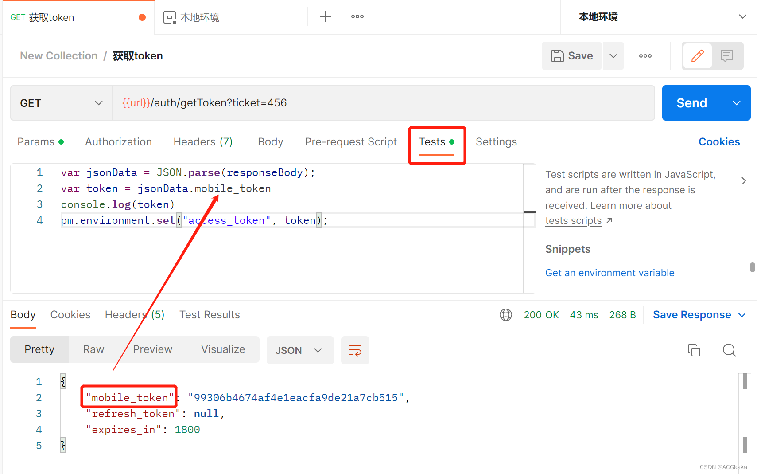Insert the Get an environment variable snippet
This screenshot has height=474, width=757.
pyautogui.click(x=610, y=273)
